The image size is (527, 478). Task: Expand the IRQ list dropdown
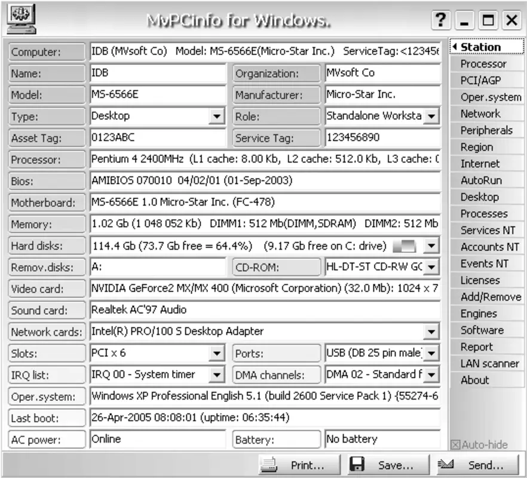[217, 375]
